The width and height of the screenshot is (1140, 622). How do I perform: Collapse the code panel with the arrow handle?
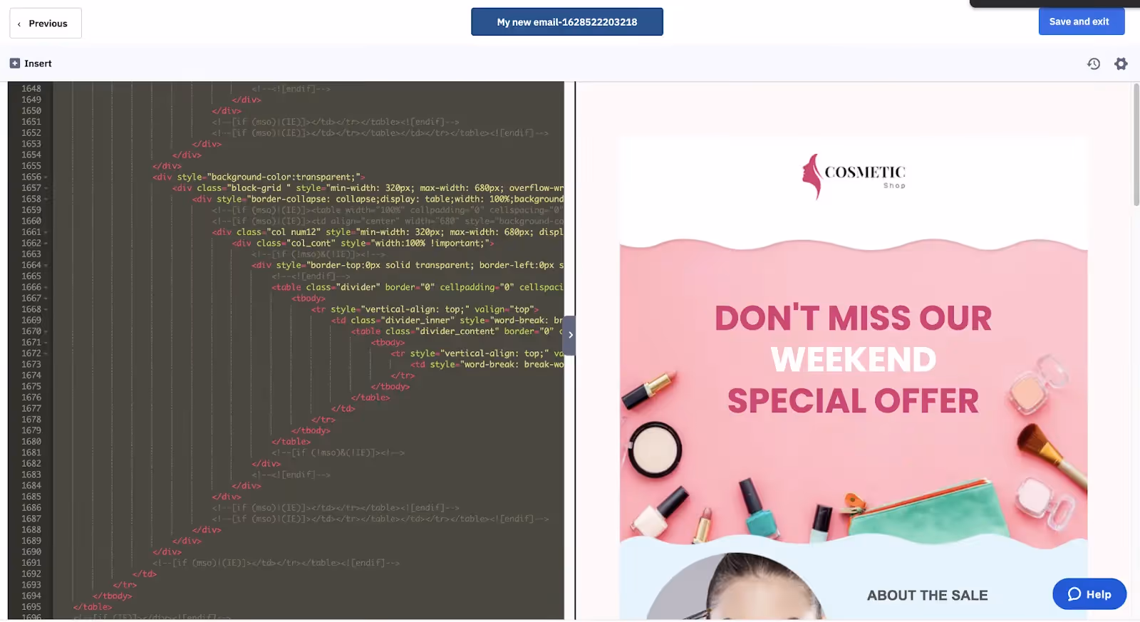click(570, 335)
